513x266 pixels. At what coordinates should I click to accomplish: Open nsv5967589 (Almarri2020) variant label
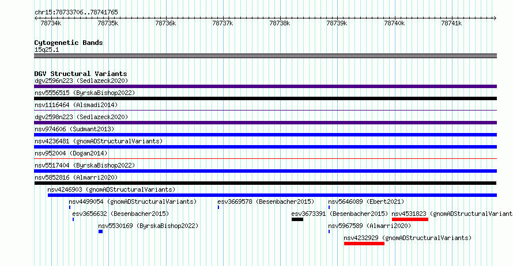click(x=369, y=226)
